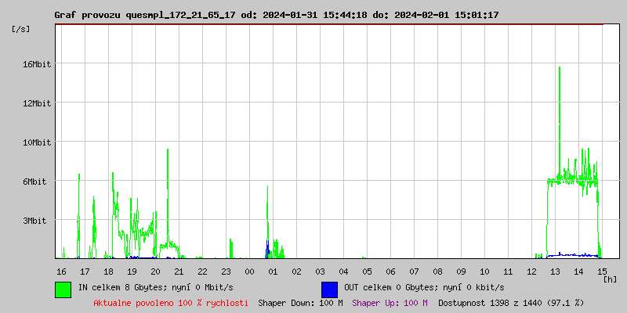Viewport: 627px width, 313px height.
Task: Click the blue OUT legend swatch
Action: 329,289
